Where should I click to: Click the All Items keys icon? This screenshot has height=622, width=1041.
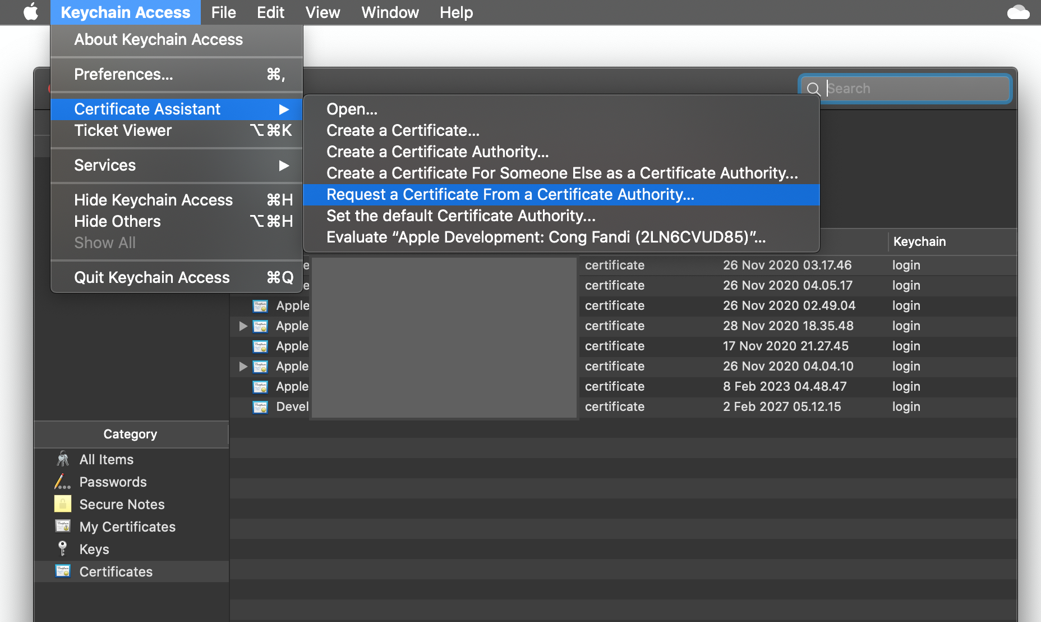click(x=63, y=459)
